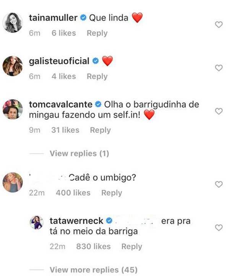Expand 'View more replies (45)'

tap(93, 270)
